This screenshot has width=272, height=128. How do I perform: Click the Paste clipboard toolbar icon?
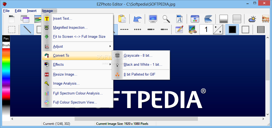122,19
